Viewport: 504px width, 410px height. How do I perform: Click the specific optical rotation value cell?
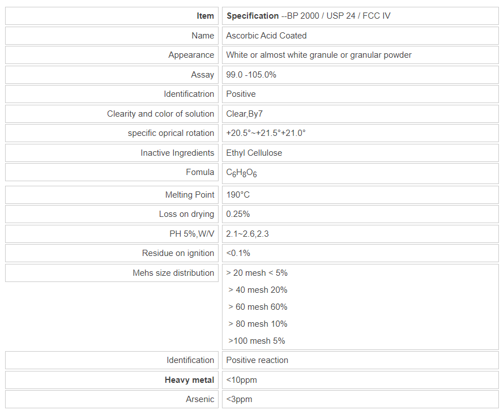pos(266,133)
